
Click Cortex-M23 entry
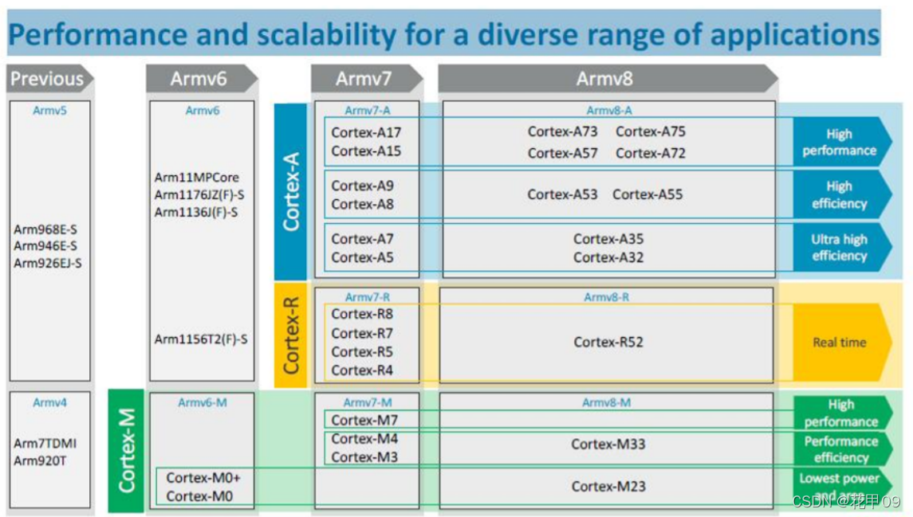click(608, 487)
